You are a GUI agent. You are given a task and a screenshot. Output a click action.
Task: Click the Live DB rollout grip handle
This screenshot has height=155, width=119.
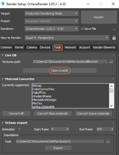pos(113,55)
